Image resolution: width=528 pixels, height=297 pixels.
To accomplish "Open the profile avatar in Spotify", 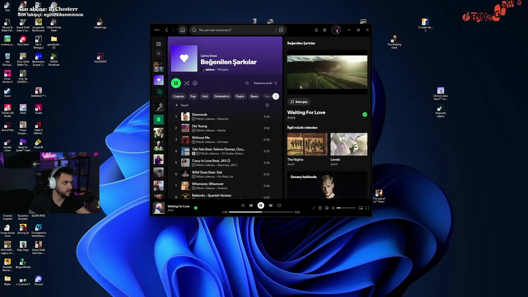I will [x=336, y=30].
